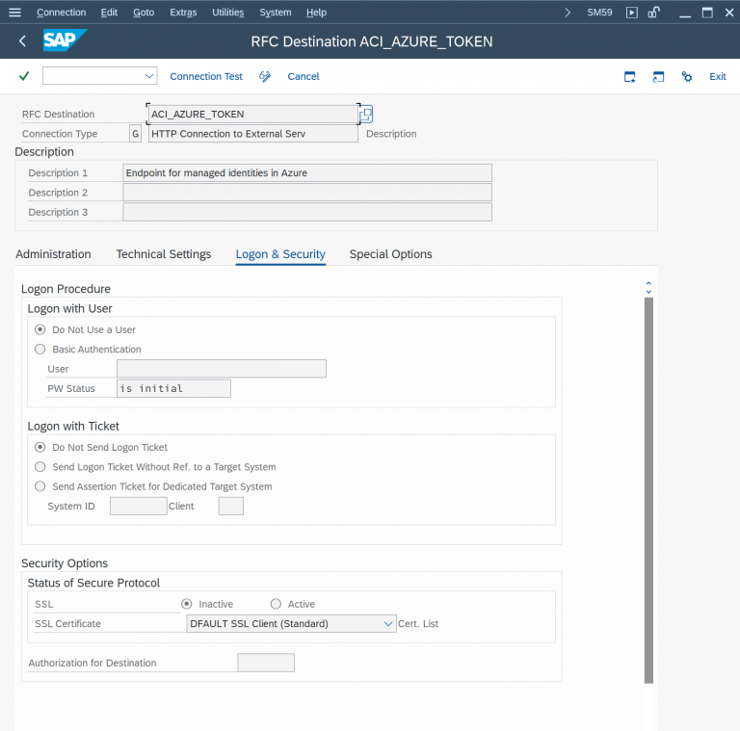Open the Help menu
Screen dimensions: 740x731
(316, 13)
